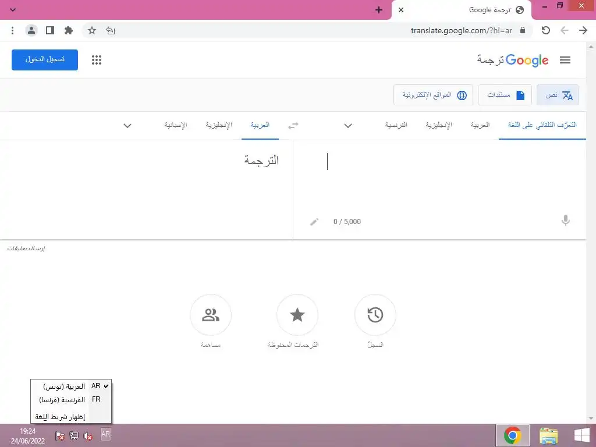The width and height of the screenshot is (596, 447).
Task: Open the Google Translate hamburger main menu
Action: pyautogui.click(x=565, y=60)
